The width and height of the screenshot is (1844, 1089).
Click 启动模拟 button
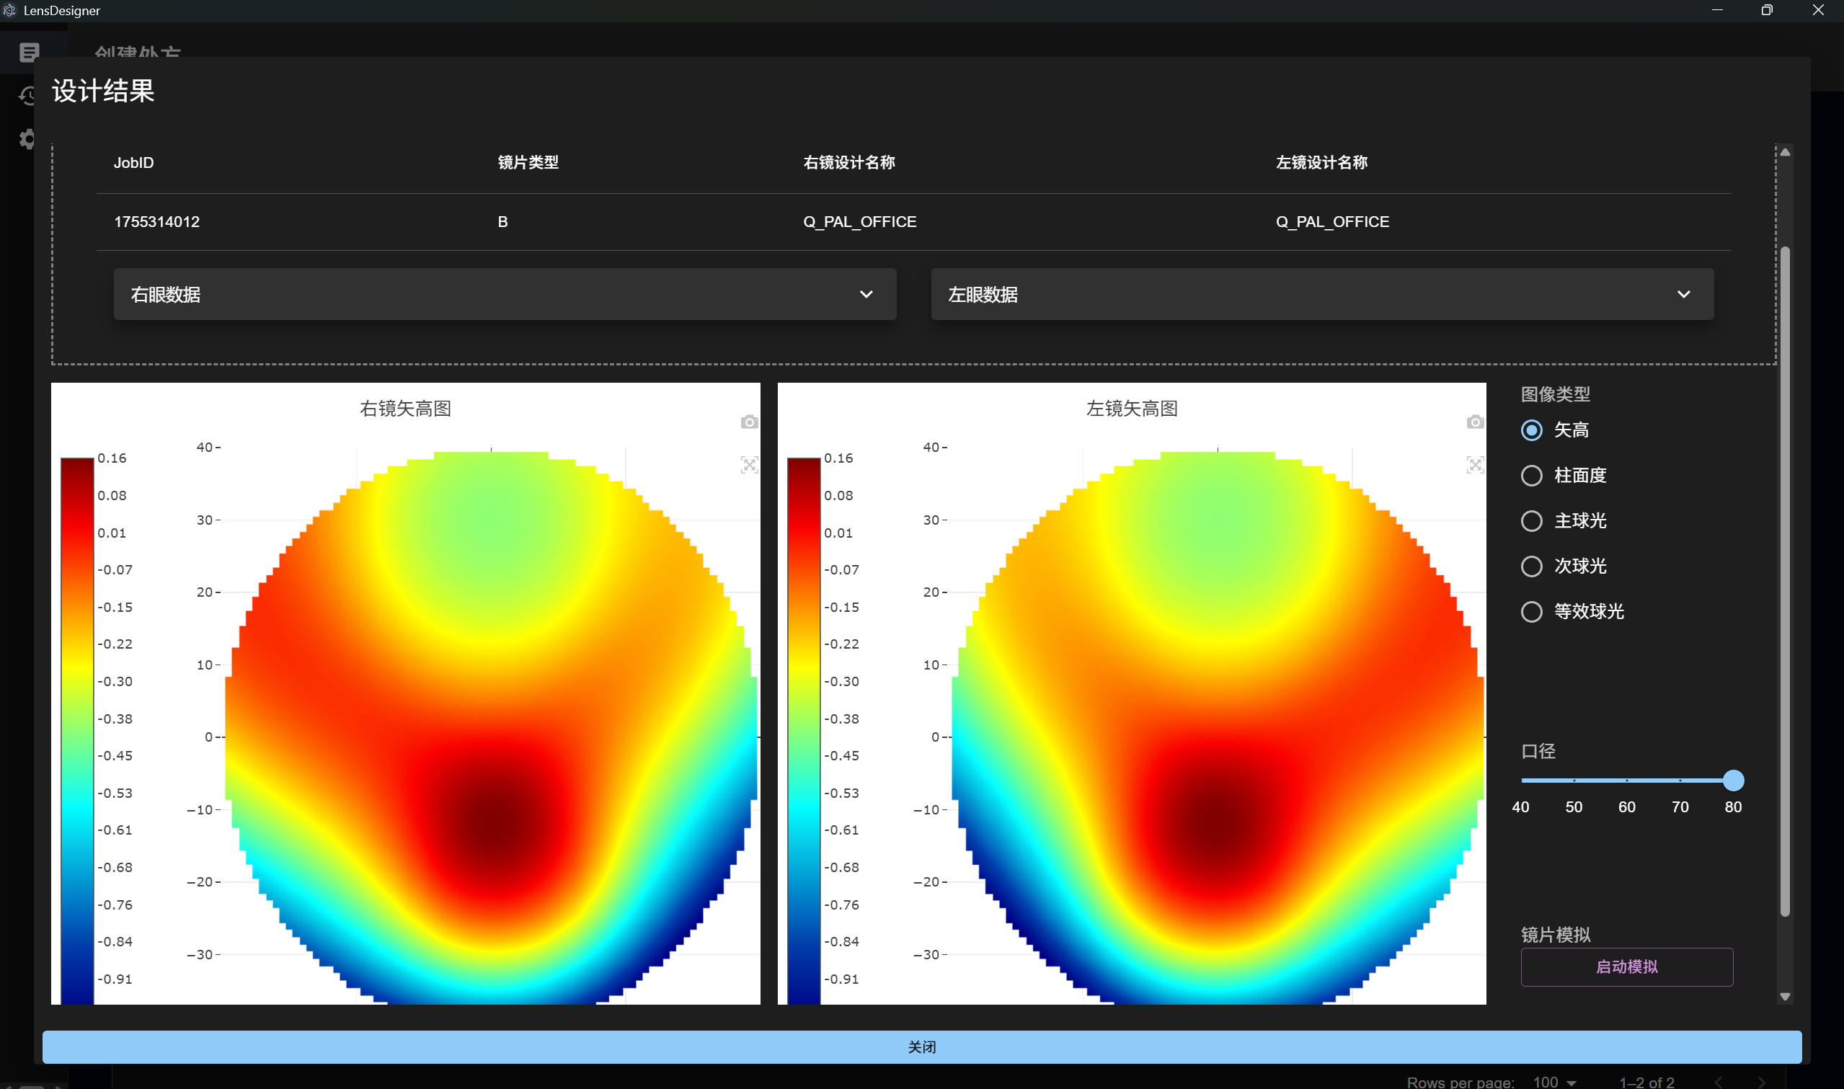click(x=1627, y=967)
